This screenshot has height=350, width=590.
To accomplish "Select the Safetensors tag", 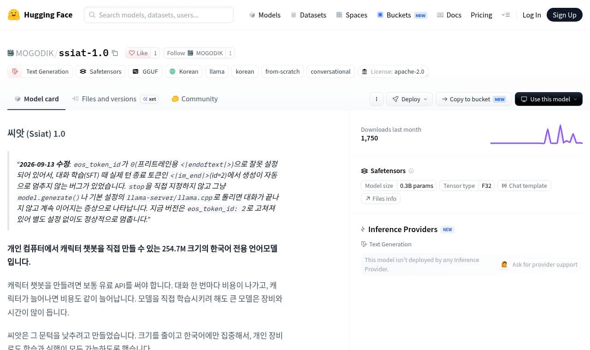I will click(100, 71).
